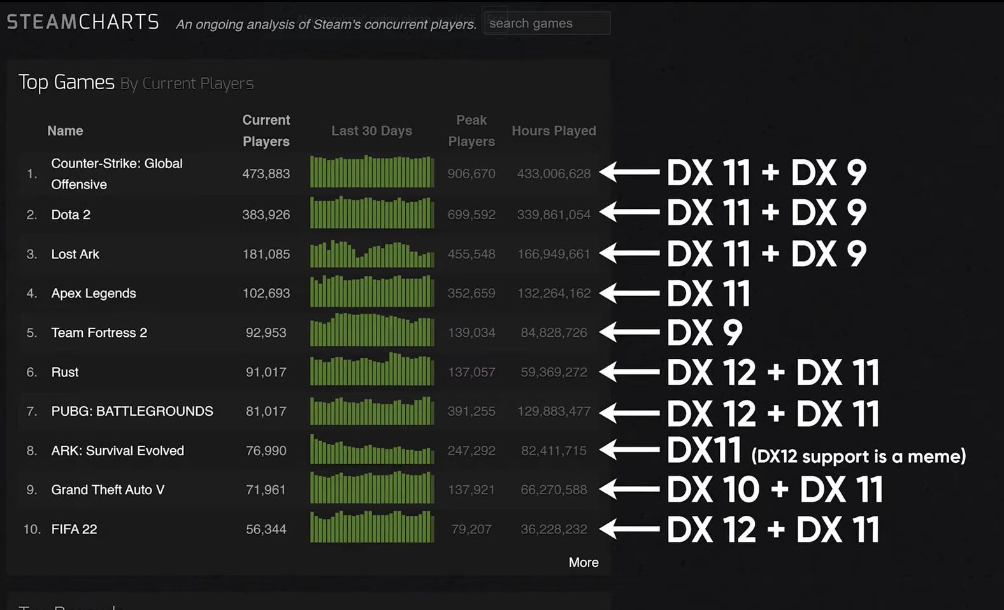Viewport: 1004px width, 610px height.
Task: Select current players value 81,017
Action: point(266,411)
